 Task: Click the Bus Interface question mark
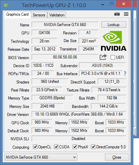125,73
